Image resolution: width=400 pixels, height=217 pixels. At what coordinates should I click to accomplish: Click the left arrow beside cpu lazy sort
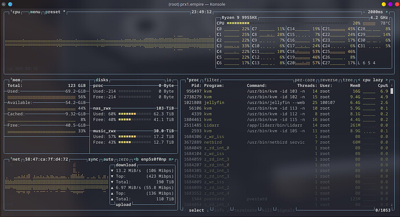point(359,80)
